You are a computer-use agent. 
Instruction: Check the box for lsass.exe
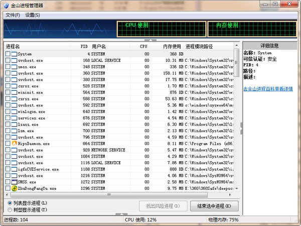point(8,125)
